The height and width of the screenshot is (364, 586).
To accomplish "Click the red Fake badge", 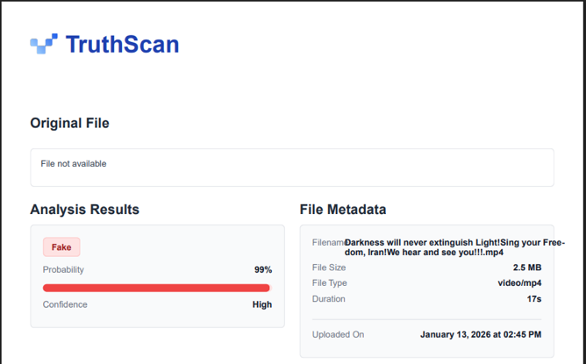I will [x=61, y=247].
